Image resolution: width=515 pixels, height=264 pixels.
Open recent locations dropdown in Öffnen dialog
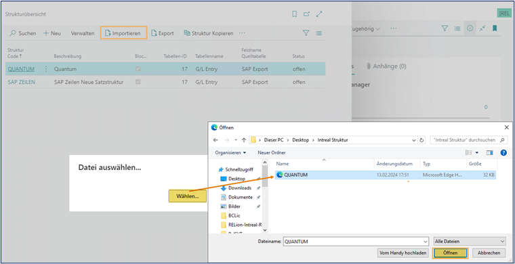(236, 140)
